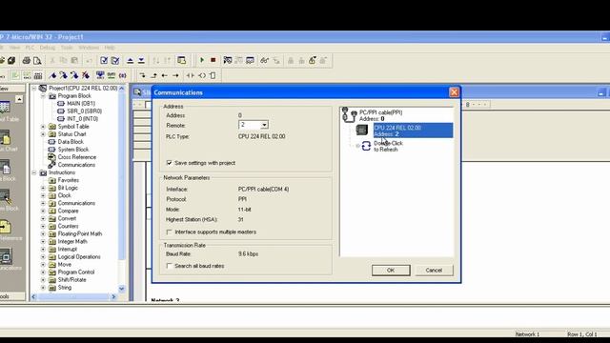Click the Line Left ladder tool
Screen dimensions: 610x343
(x=165, y=75)
